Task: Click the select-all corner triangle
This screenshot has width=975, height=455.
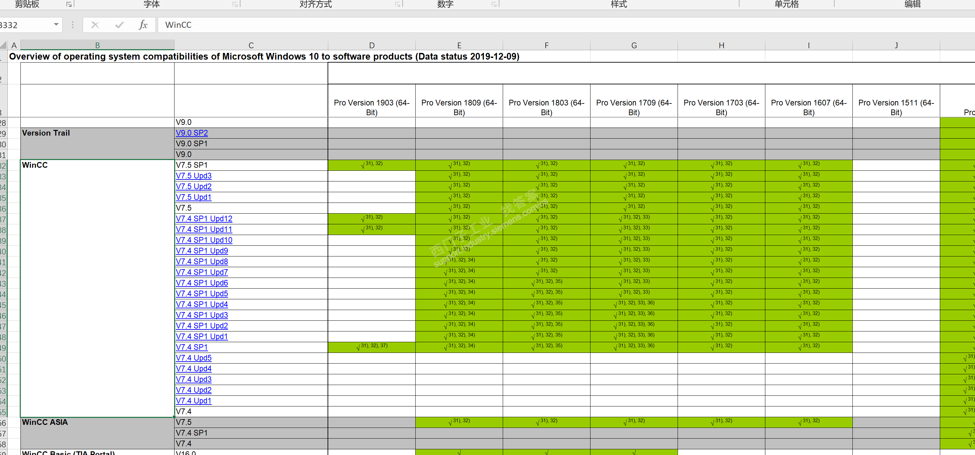Action: [x=3, y=46]
